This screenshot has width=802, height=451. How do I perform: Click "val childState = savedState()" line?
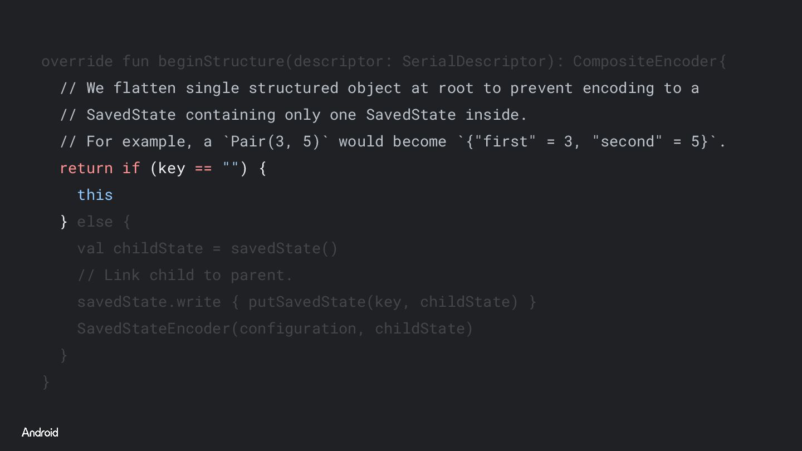coord(207,248)
